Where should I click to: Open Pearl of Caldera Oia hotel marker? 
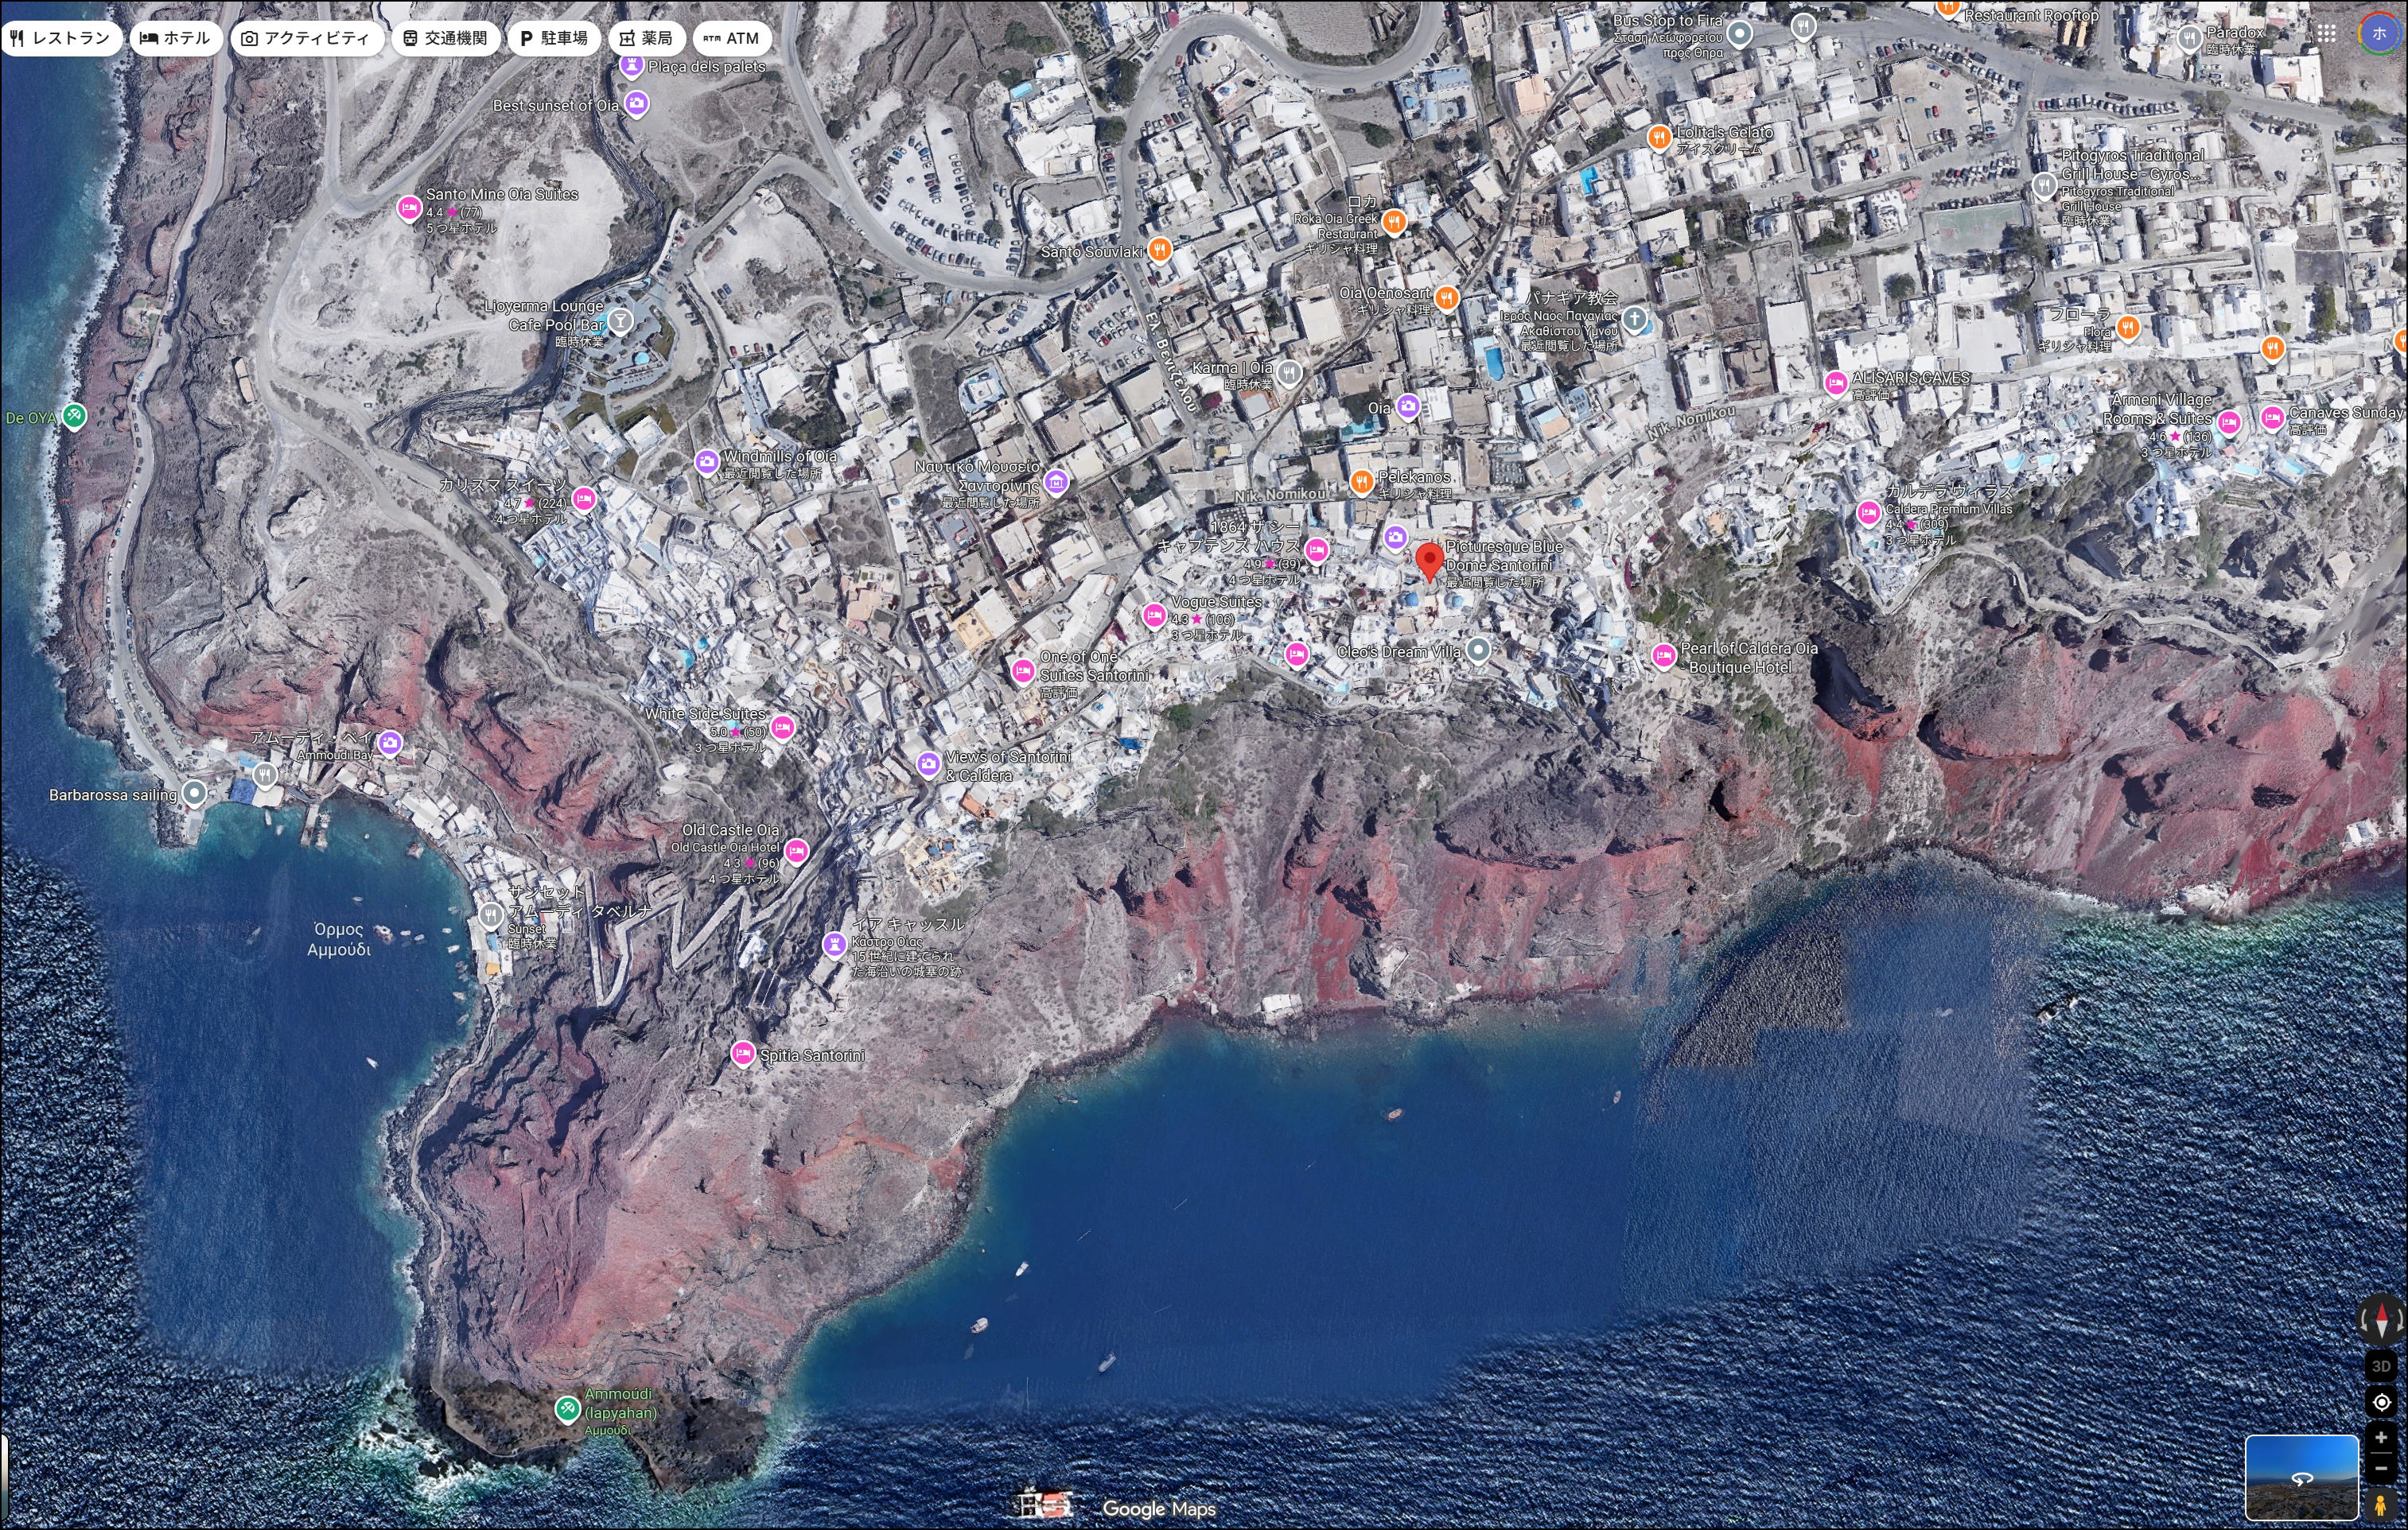(x=1663, y=655)
